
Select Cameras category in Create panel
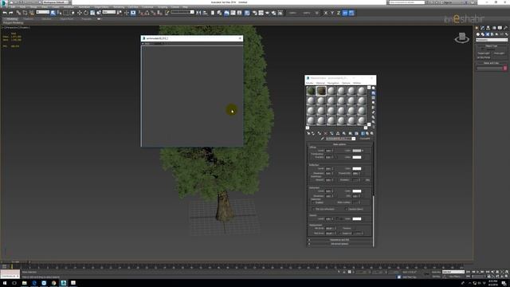tap(492, 34)
